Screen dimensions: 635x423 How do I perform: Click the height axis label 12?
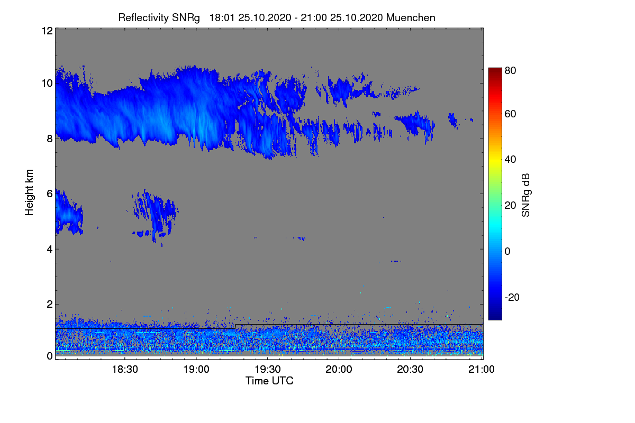47,31
